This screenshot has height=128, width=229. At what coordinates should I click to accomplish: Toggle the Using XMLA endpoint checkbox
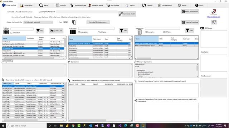(x=40, y=12)
